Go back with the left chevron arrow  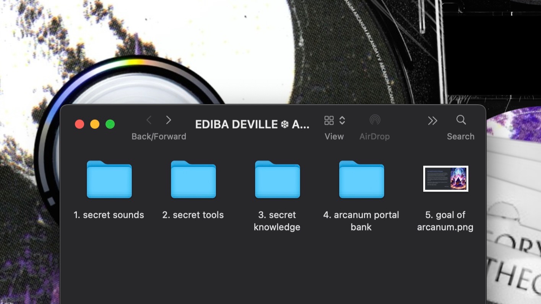149,120
